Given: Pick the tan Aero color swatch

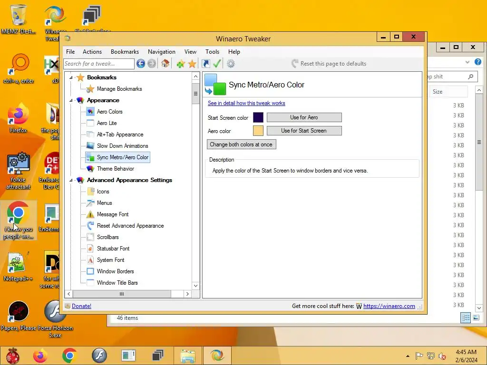Looking at the screenshot, I should point(258,131).
